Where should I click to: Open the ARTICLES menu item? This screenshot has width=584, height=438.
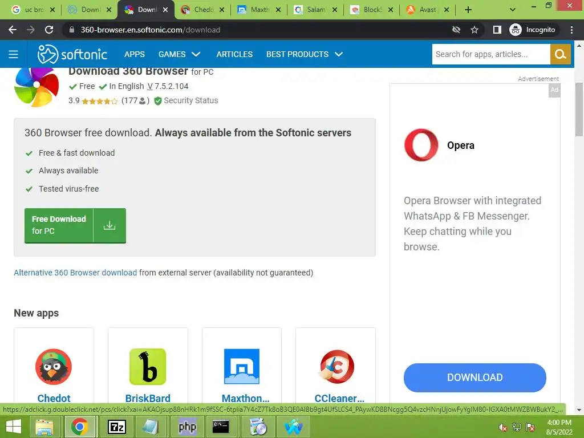click(234, 54)
